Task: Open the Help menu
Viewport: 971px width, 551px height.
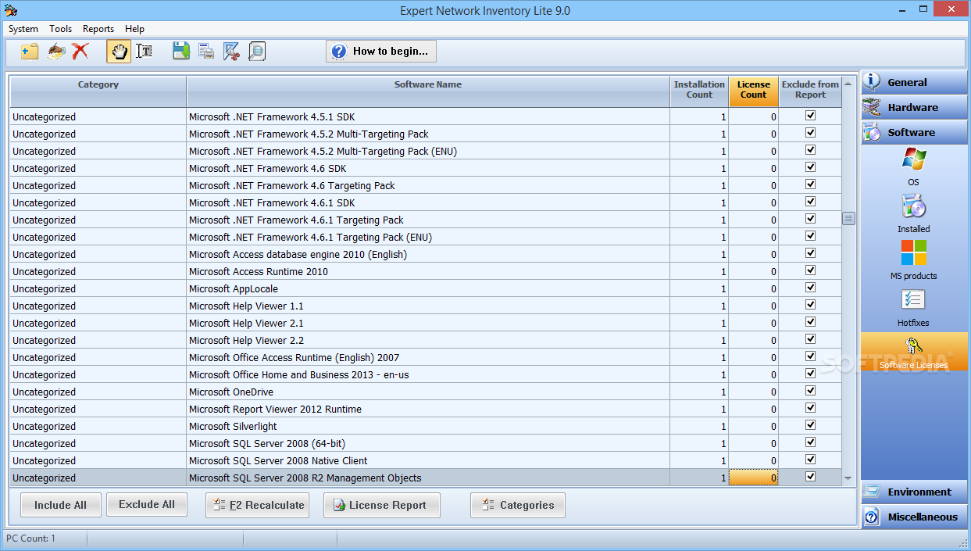Action: [134, 29]
